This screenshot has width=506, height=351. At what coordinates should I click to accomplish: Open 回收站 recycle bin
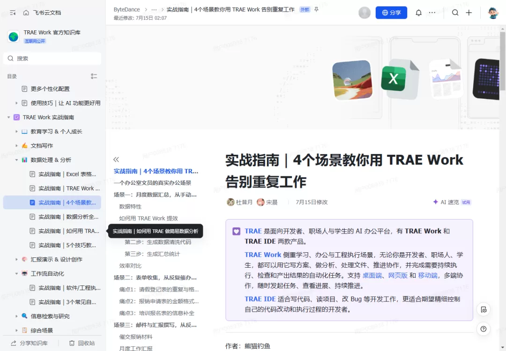pos(82,343)
